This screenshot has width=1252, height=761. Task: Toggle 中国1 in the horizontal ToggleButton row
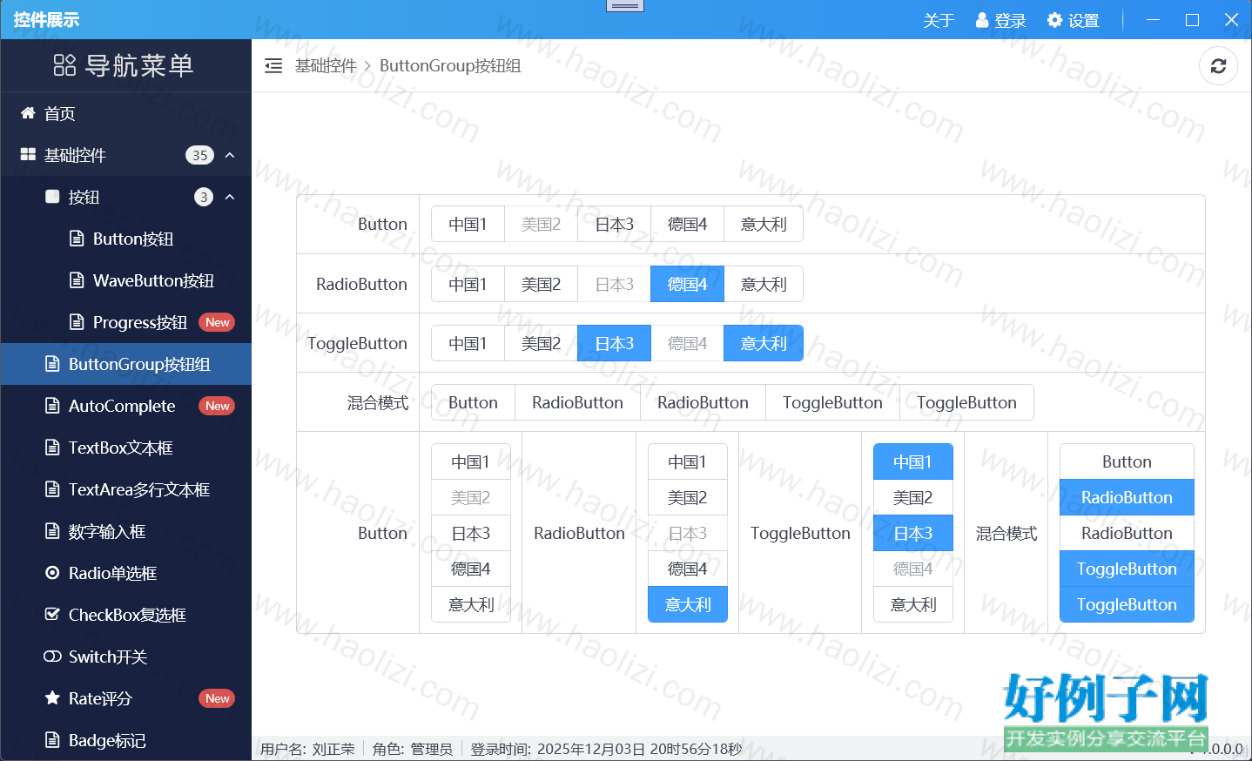(x=468, y=343)
